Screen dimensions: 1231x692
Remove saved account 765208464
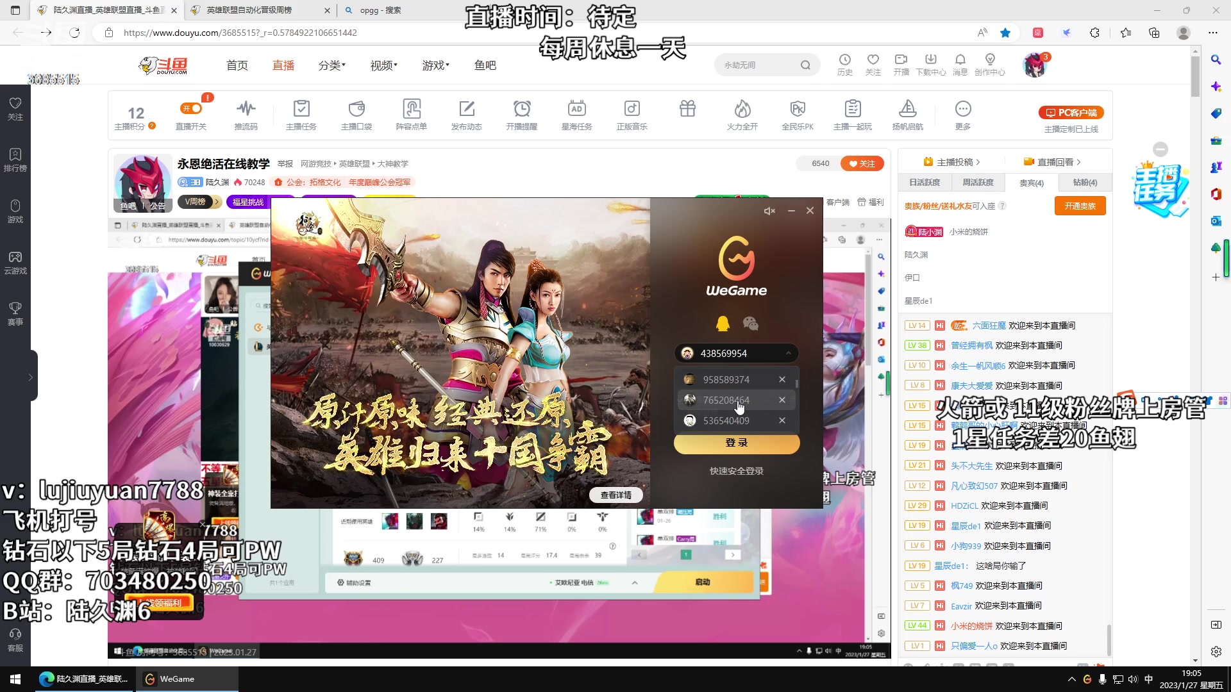pos(782,400)
